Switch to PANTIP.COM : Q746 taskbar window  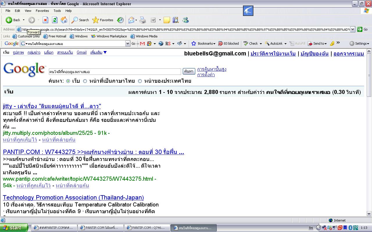[147, 228]
